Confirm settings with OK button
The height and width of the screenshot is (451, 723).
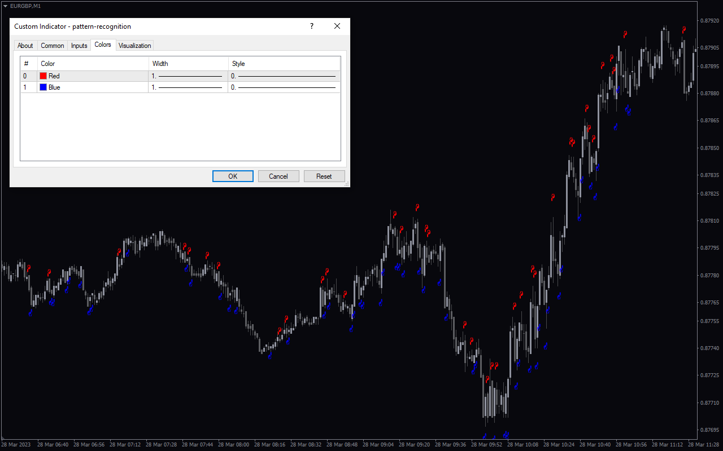tap(233, 176)
